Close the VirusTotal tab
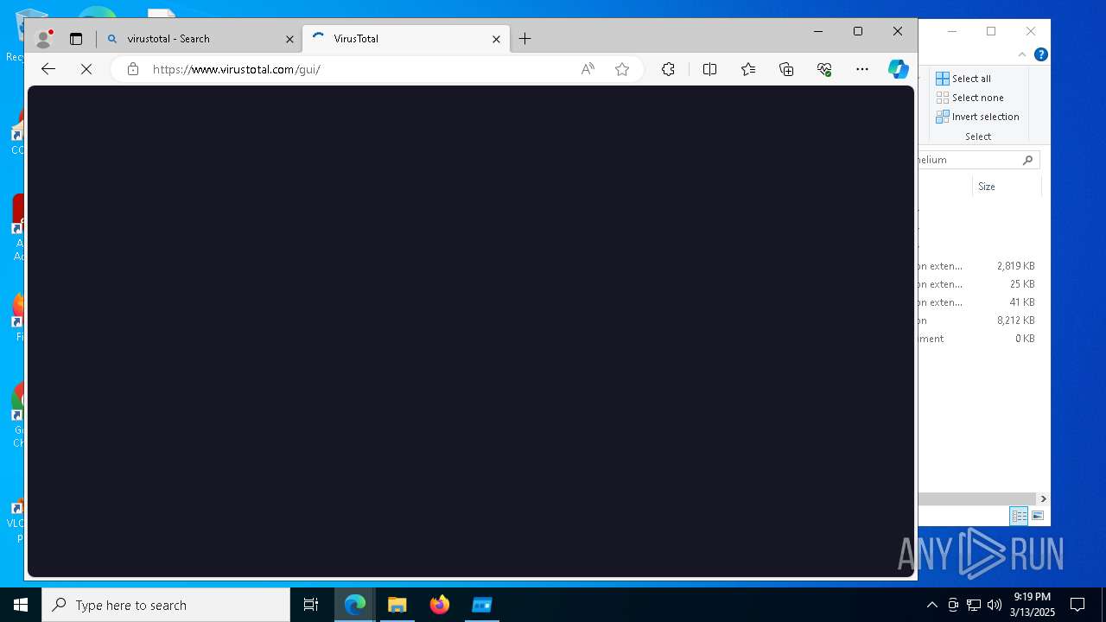The width and height of the screenshot is (1106, 622). 497,39
